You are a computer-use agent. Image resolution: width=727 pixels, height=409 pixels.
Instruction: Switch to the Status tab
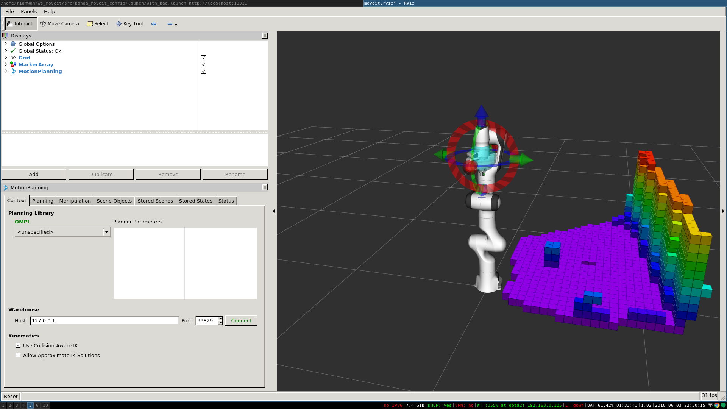226,201
